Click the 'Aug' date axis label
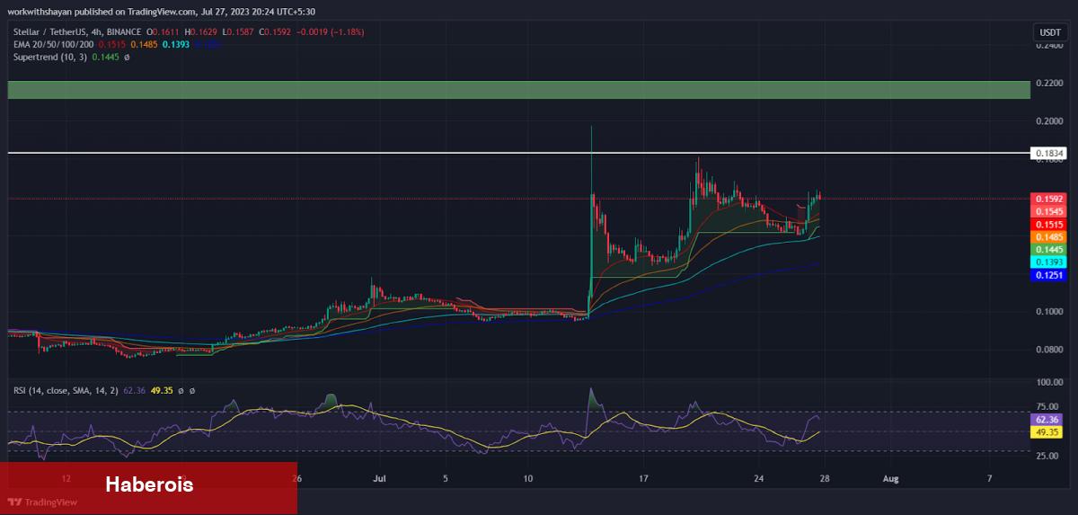The width and height of the screenshot is (1078, 515). click(889, 478)
